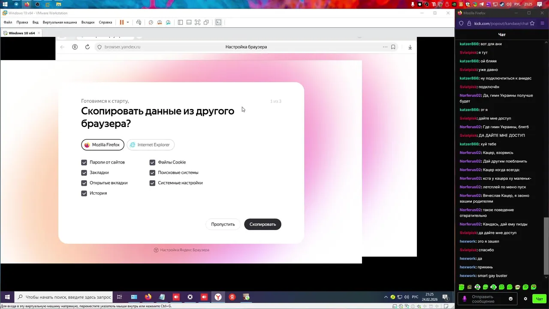Click the active Yandex Browser taskbar icon
This screenshot has width=549, height=309.
[x=218, y=297]
